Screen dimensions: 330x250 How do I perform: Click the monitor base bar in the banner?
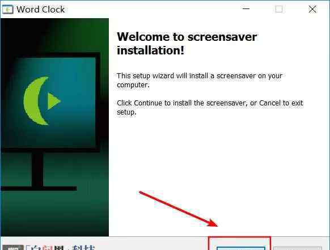39,189
